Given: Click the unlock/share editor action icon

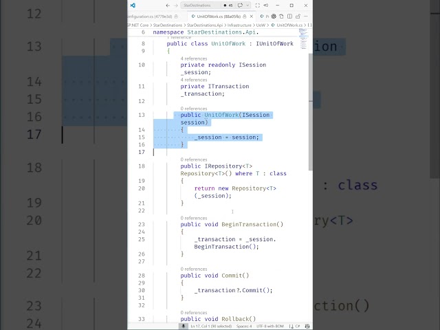Looking at the screenshot, I should [298, 16].
